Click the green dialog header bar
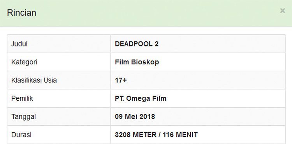Screen dimensions: 292x144 [146, 13]
